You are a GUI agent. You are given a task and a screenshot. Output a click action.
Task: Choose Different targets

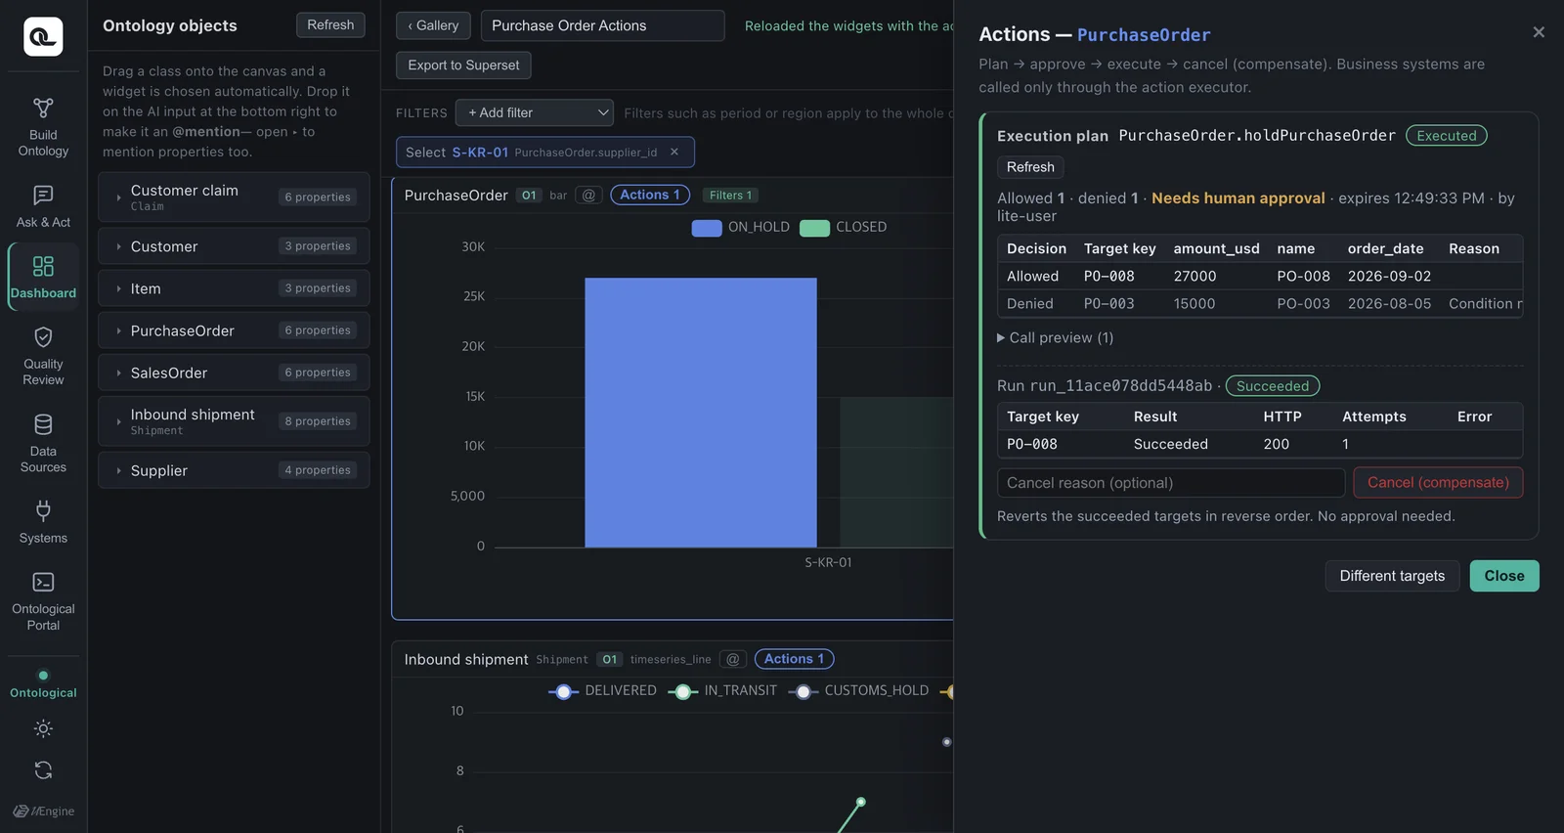1392,576
